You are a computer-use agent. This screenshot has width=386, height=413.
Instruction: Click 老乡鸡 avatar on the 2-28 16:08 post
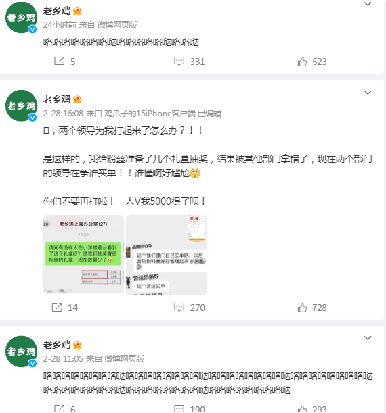pos(21,105)
